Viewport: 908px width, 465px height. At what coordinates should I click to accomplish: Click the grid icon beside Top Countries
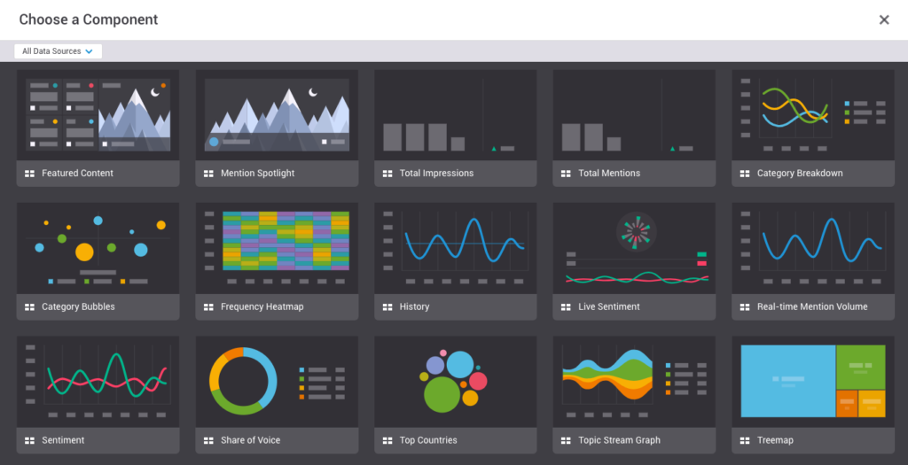pos(387,440)
